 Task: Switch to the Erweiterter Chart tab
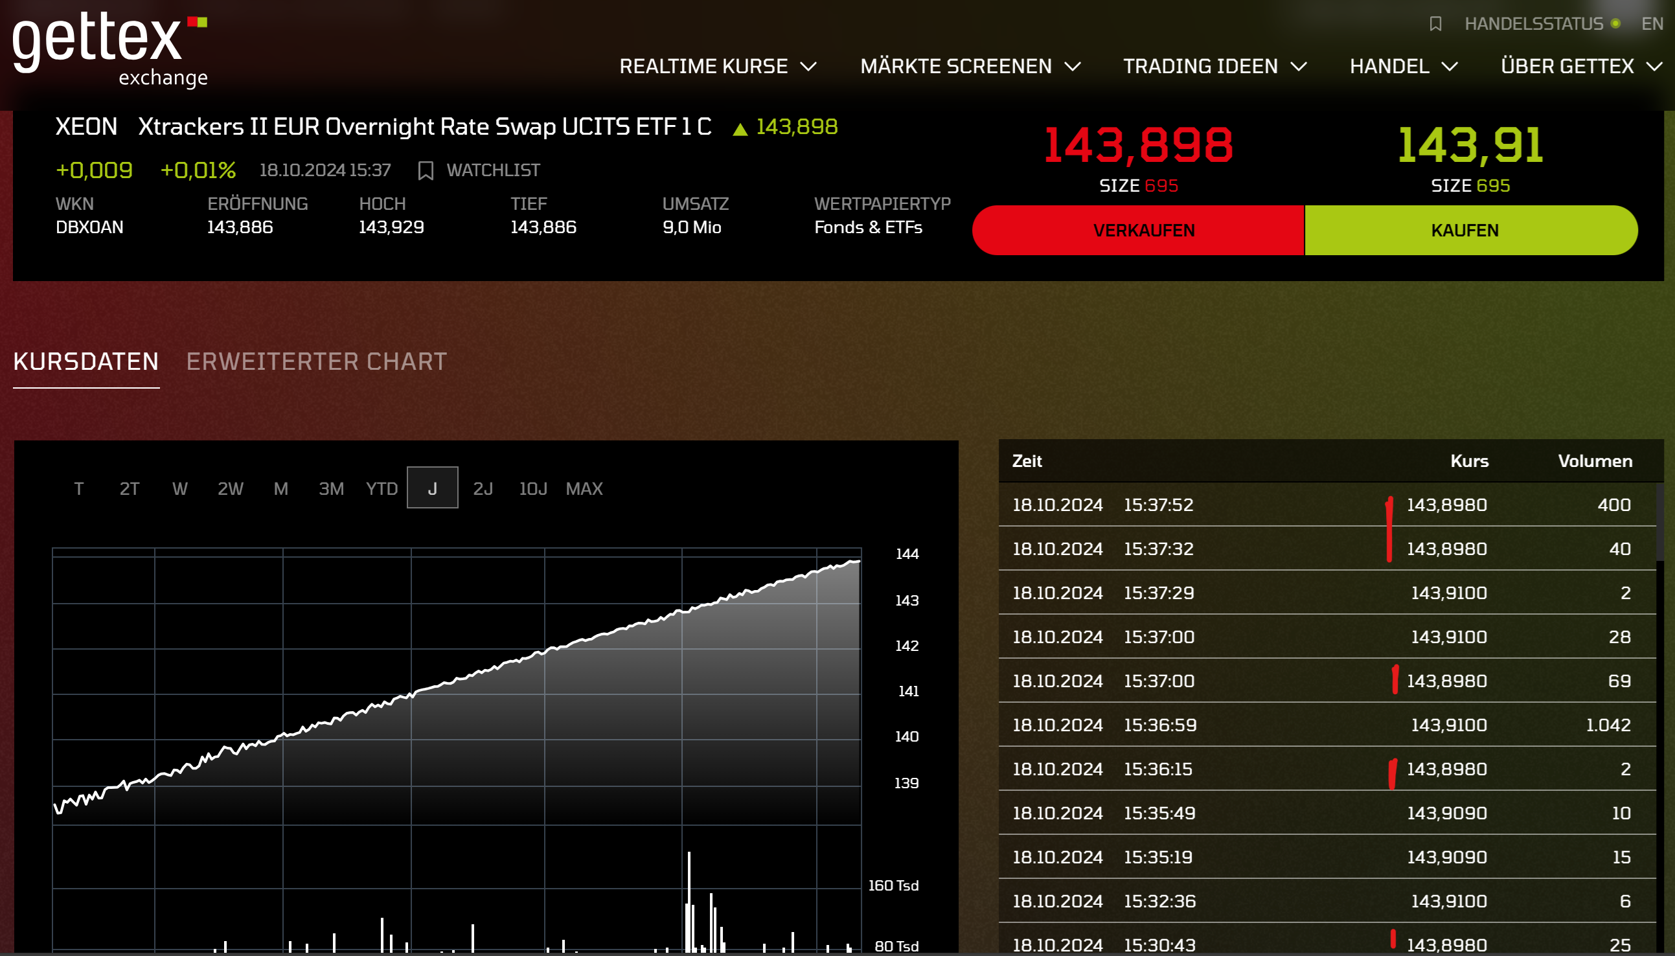pos(317,362)
